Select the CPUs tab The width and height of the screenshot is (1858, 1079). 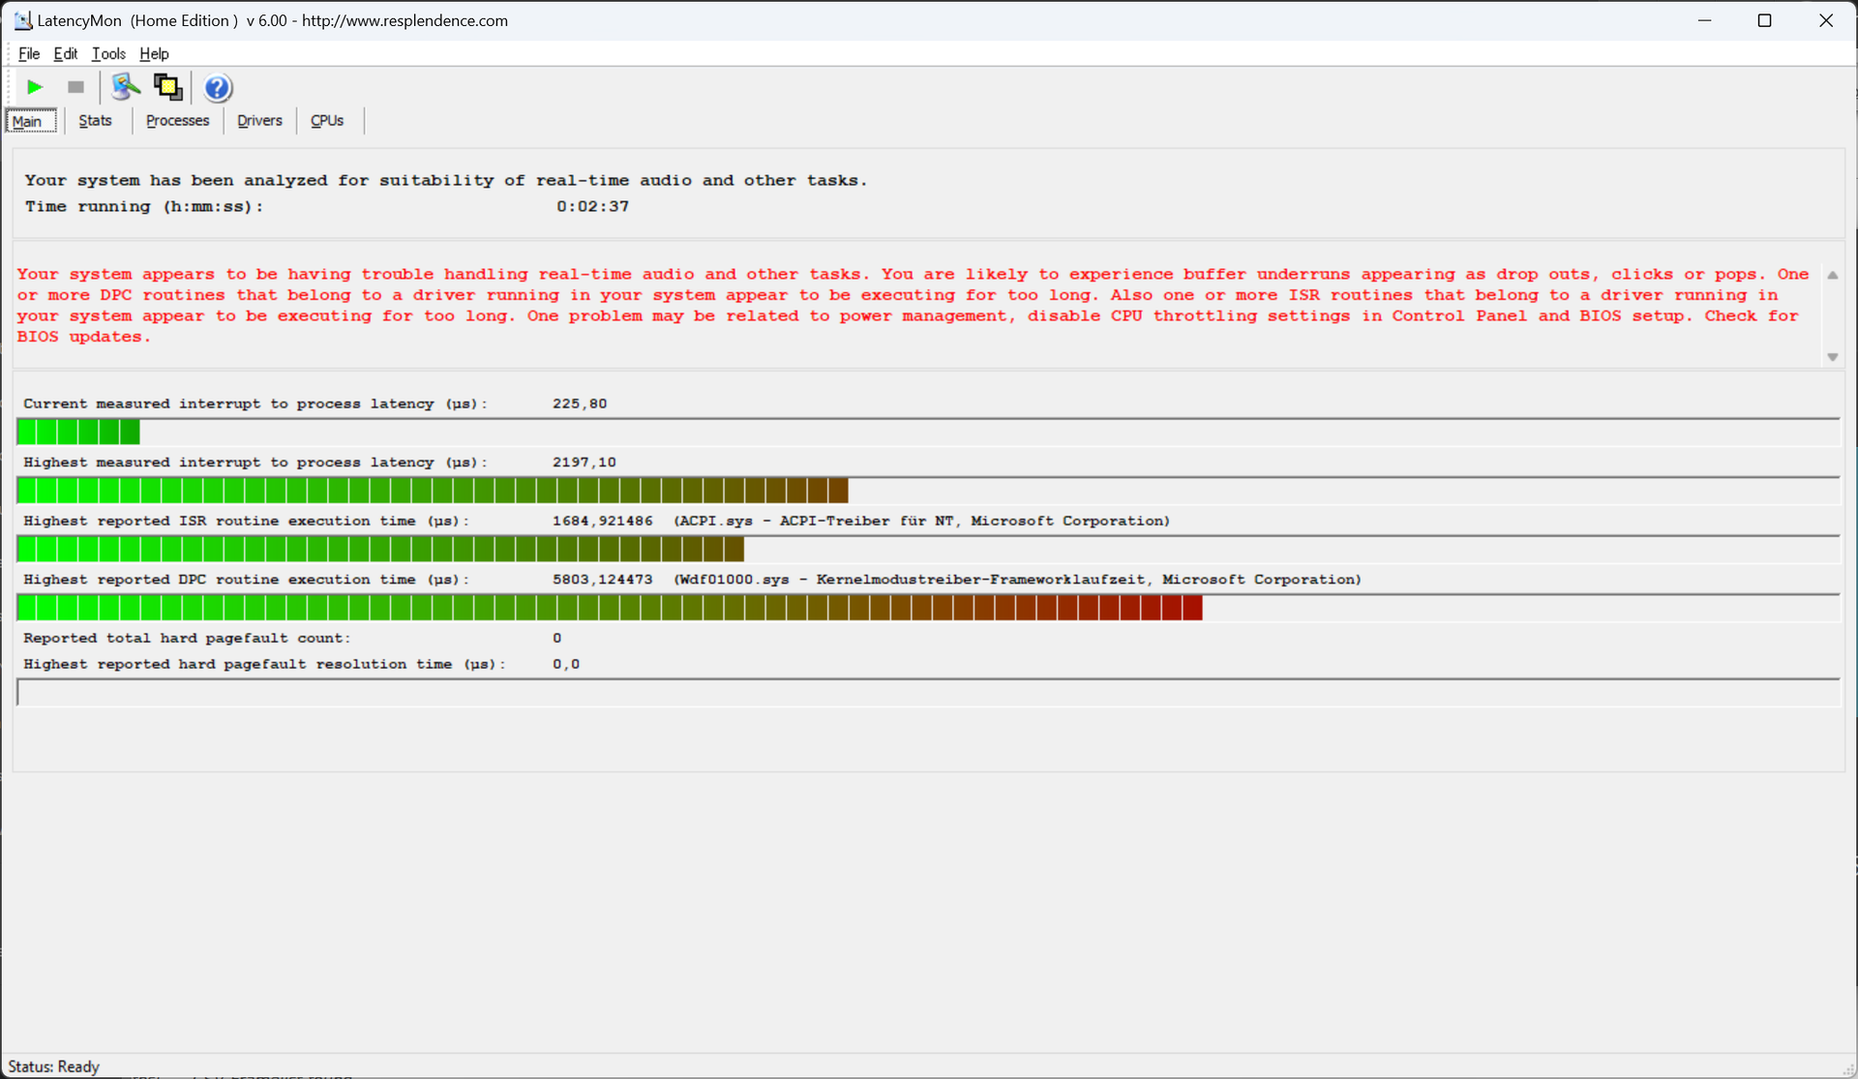327,121
